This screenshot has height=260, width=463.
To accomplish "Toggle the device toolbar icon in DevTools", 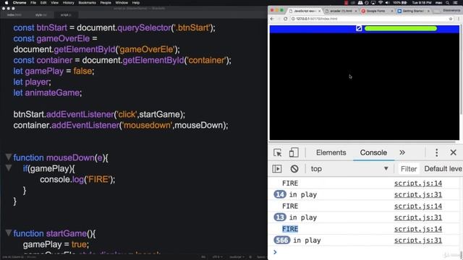I will 294,152.
